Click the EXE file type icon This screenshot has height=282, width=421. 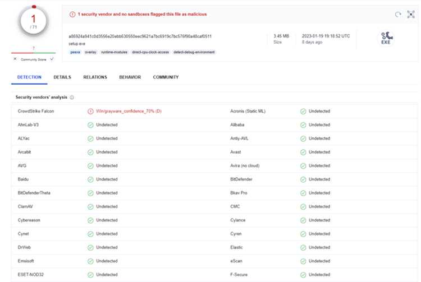pyautogui.click(x=386, y=38)
